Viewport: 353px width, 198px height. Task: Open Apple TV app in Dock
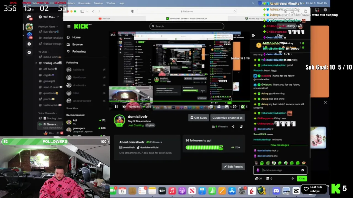162,191
